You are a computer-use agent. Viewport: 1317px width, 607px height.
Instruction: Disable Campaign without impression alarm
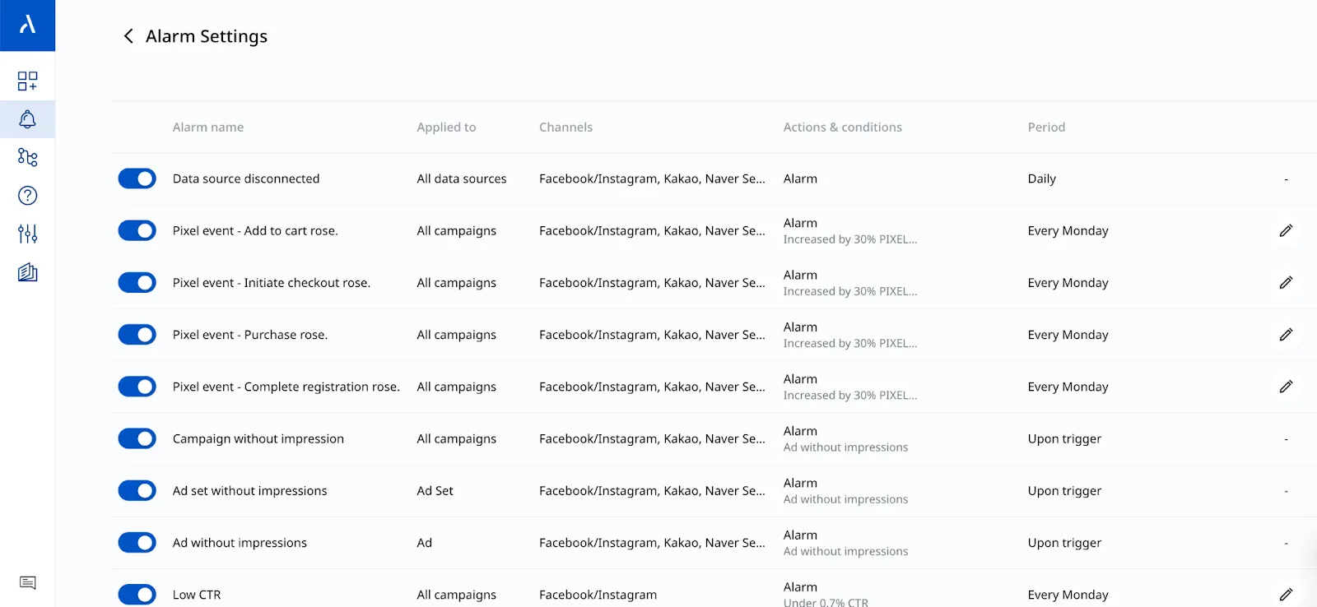137,438
